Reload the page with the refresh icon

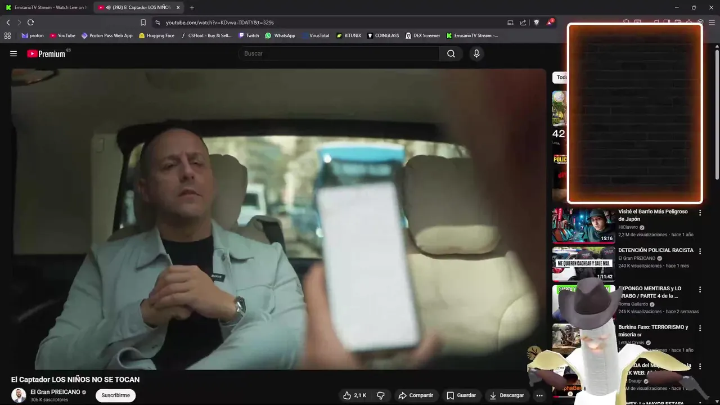click(30, 22)
